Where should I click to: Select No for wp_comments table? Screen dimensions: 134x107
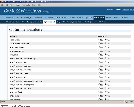click(99, 51)
